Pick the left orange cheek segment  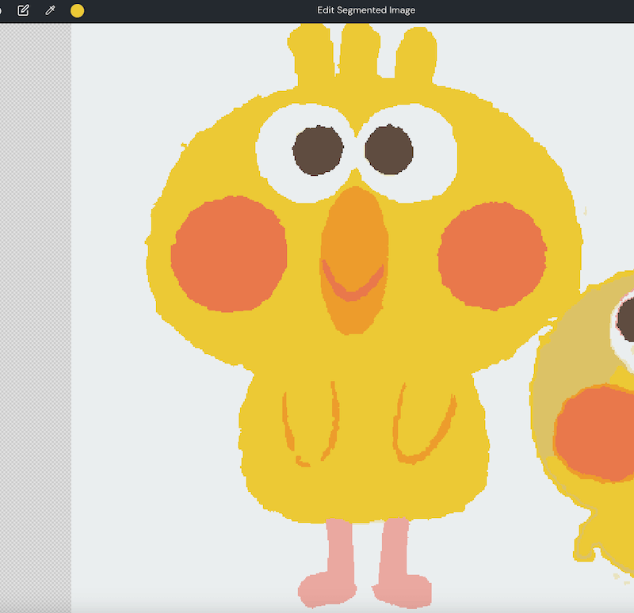coord(228,253)
